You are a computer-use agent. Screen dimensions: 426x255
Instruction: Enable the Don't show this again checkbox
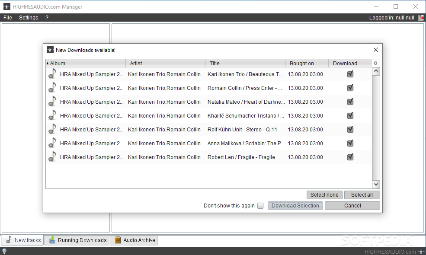pos(260,206)
